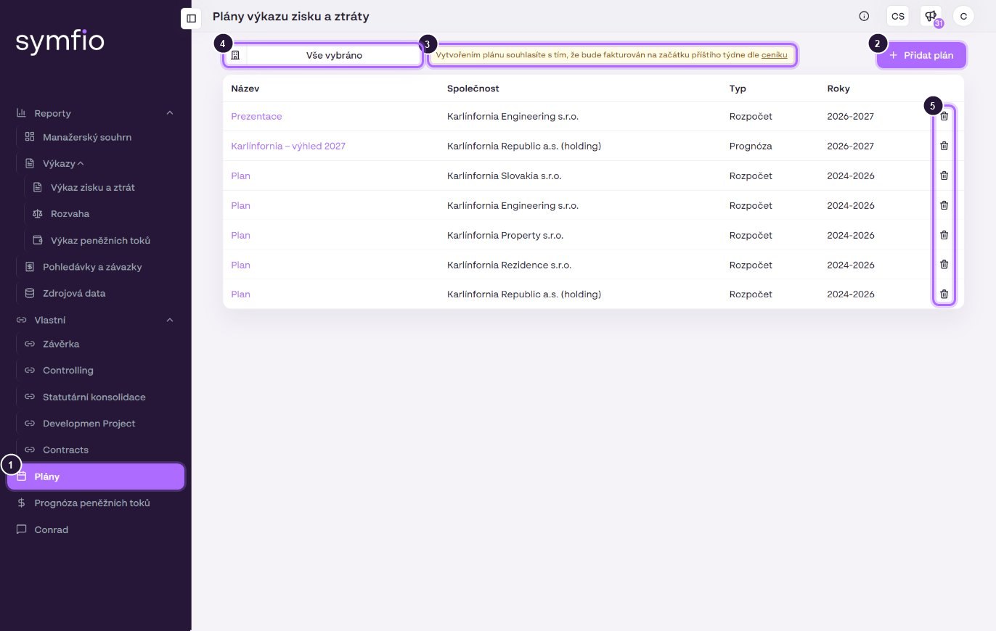Screen dimensions: 996x631
Task: Open Developmen Project
Action: tap(89, 423)
